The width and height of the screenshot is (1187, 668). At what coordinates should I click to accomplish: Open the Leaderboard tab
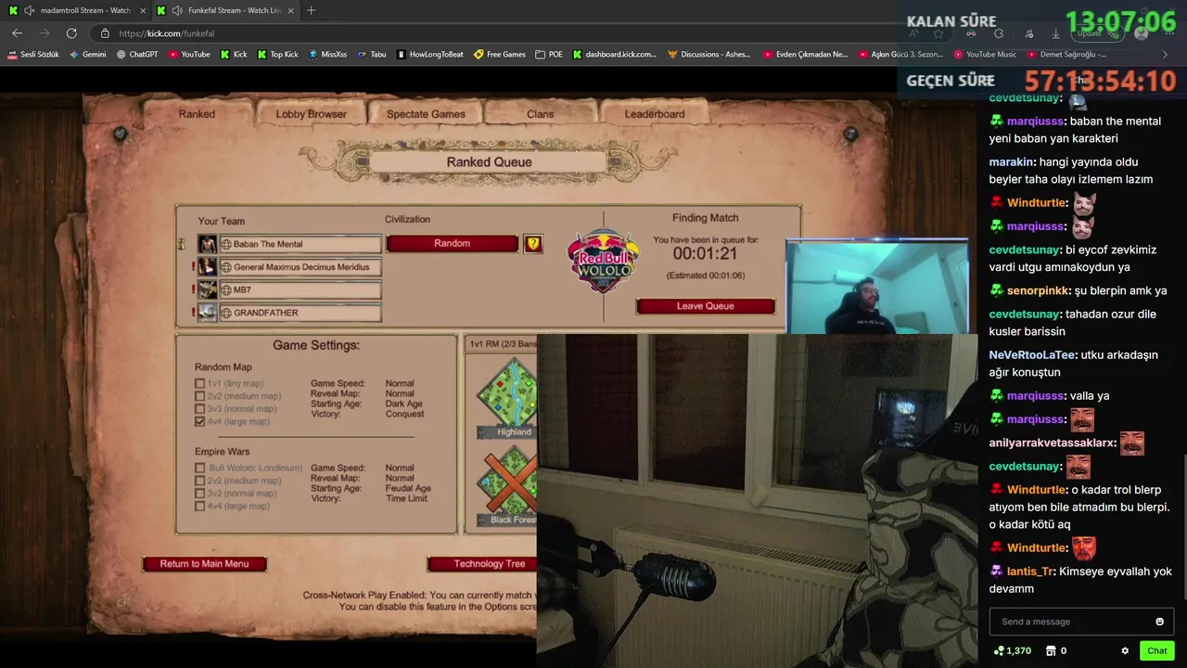[655, 114]
